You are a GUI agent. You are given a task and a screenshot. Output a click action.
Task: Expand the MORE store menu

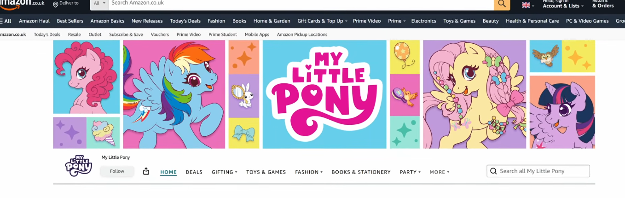[x=440, y=172]
